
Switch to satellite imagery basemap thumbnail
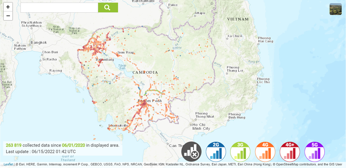335,9
